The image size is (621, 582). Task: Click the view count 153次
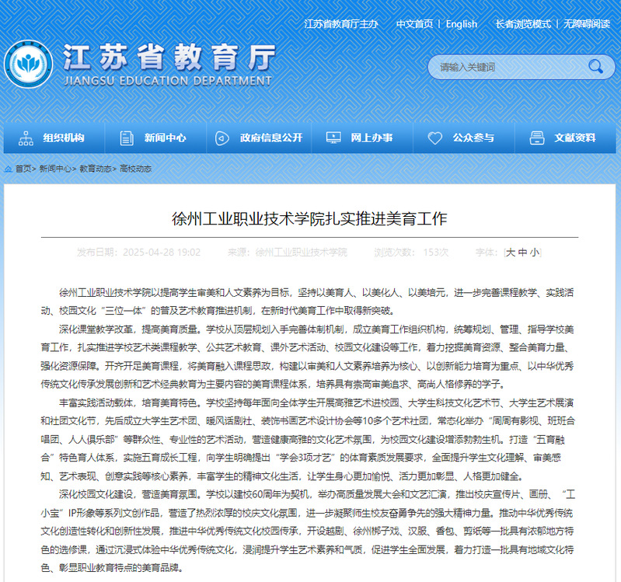pyautogui.click(x=436, y=253)
